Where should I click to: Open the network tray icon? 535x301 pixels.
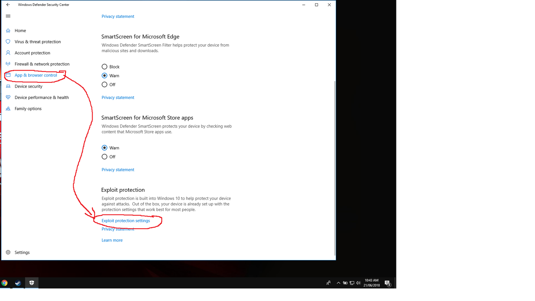[352, 283]
